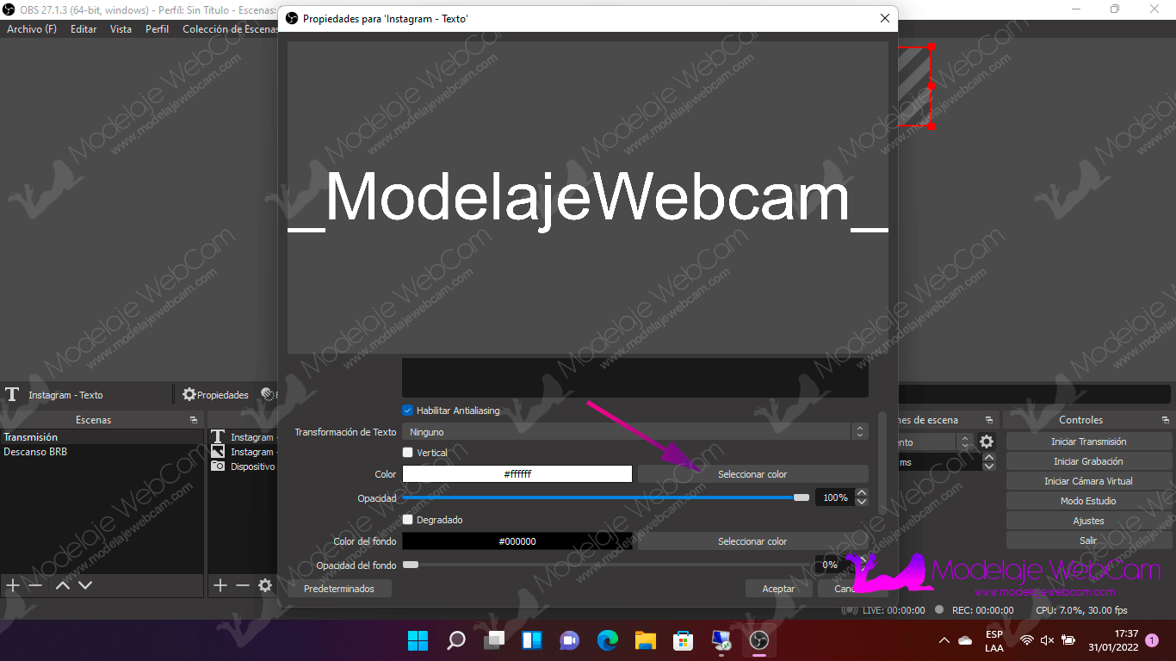This screenshot has height=661, width=1176.
Task: Move scene down with the down arrow
Action: click(x=85, y=585)
